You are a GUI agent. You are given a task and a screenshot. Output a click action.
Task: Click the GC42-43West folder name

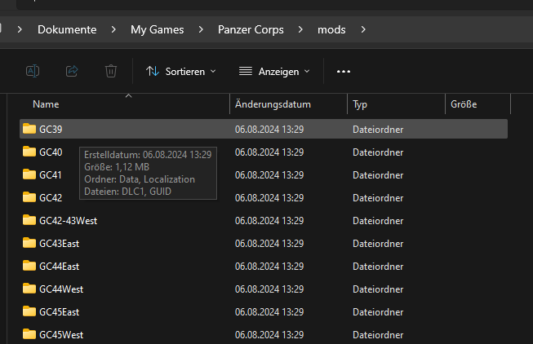tap(68, 221)
